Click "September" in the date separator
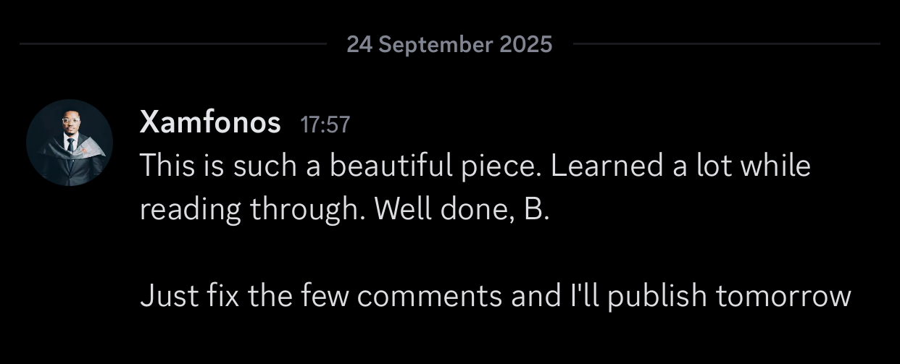The width and height of the screenshot is (900, 364). (x=433, y=44)
